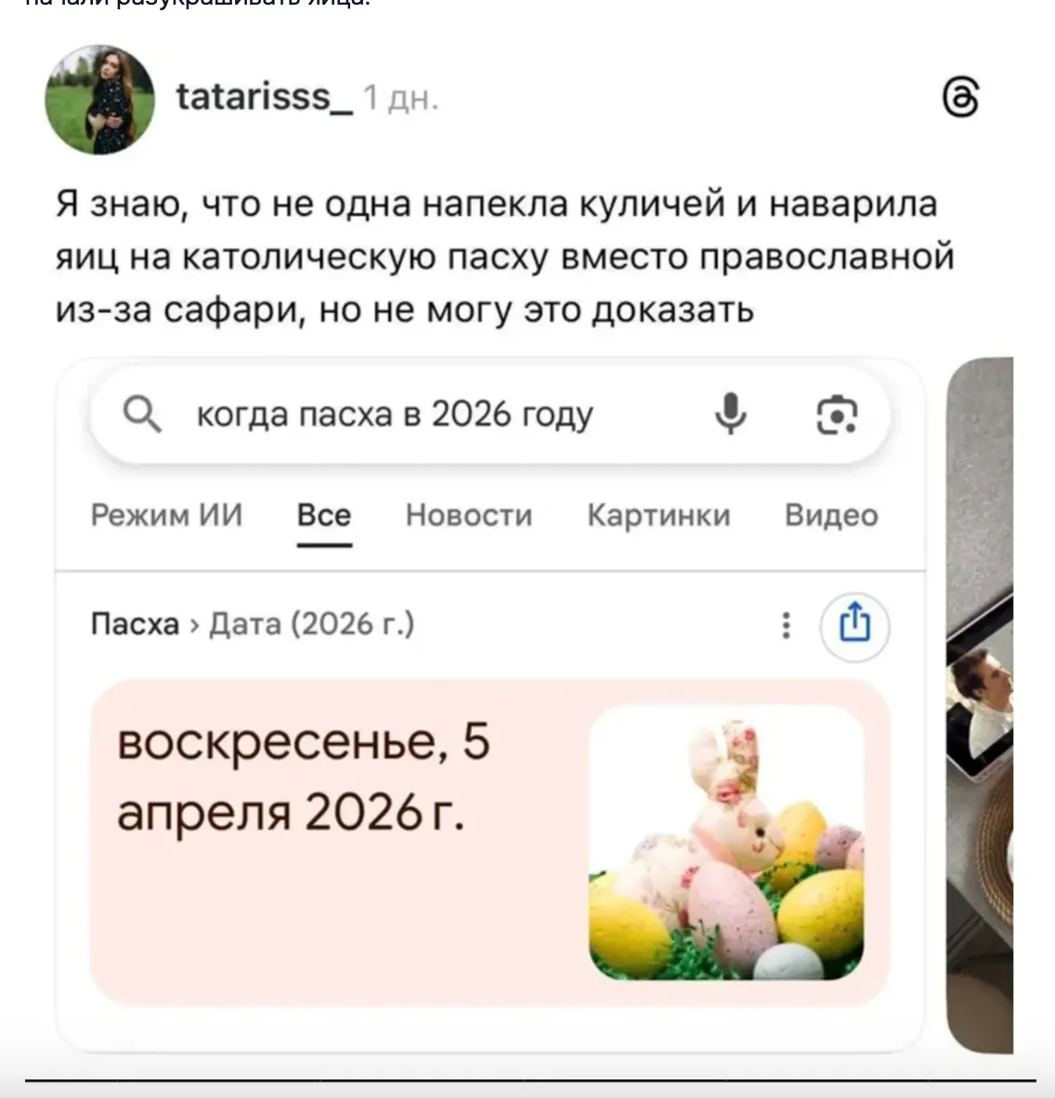Open tatarisss_ profile avatar
Image resolution: width=1055 pixels, height=1098 pixels.
click(100, 99)
